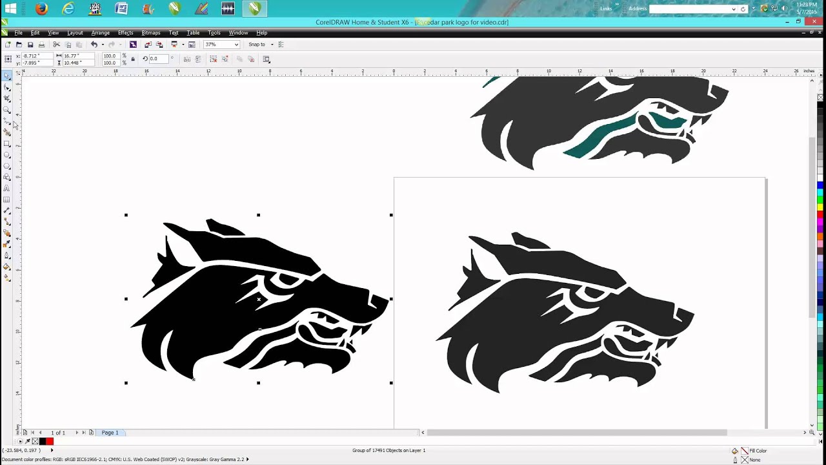The image size is (826, 465).
Task: Click the Export icon
Action: click(x=159, y=45)
